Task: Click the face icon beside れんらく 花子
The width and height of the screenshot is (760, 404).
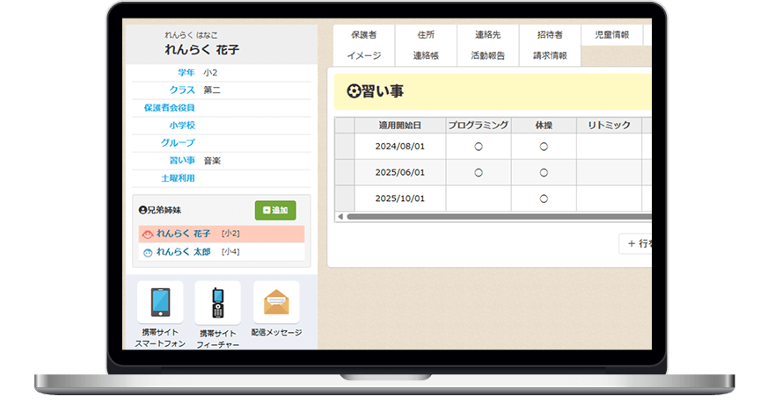Action: tap(148, 234)
